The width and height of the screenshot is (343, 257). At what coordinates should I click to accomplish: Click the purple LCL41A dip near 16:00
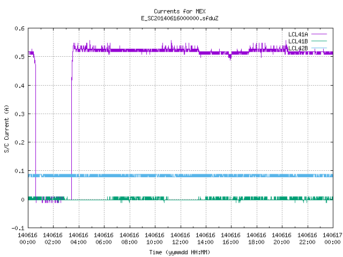click(x=230, y=56)
